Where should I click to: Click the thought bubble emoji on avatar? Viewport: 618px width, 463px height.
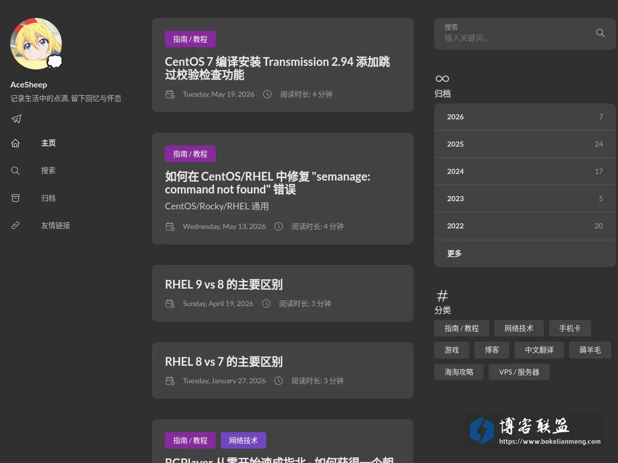click(55, 62)
